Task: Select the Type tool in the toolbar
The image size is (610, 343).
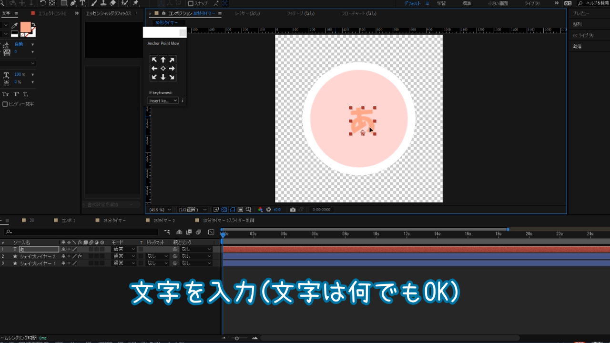Action: coord(82,3)
